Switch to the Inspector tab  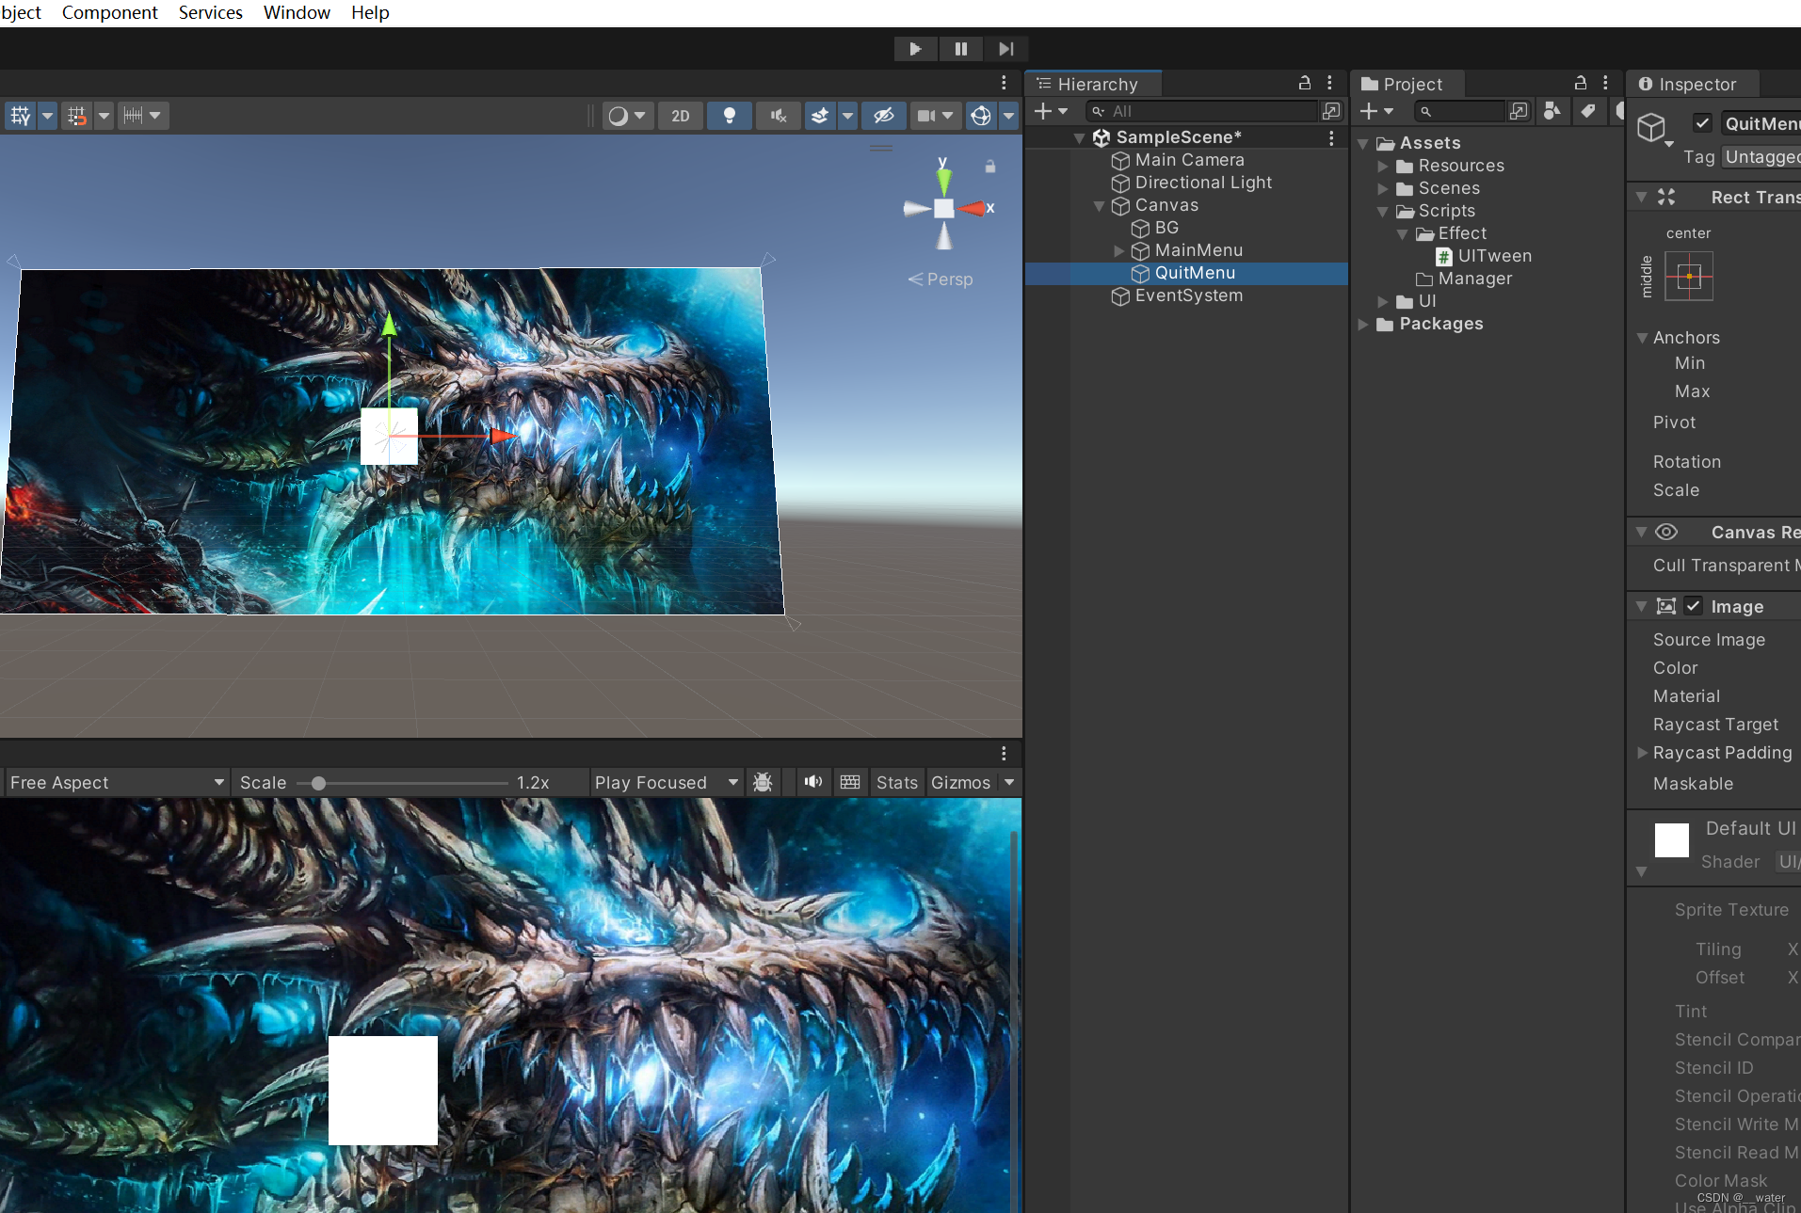click(x=1693, y=84)
